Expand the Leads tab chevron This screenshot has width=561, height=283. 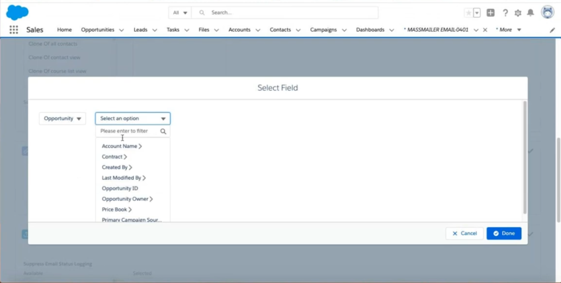click(x=154, y=30)
